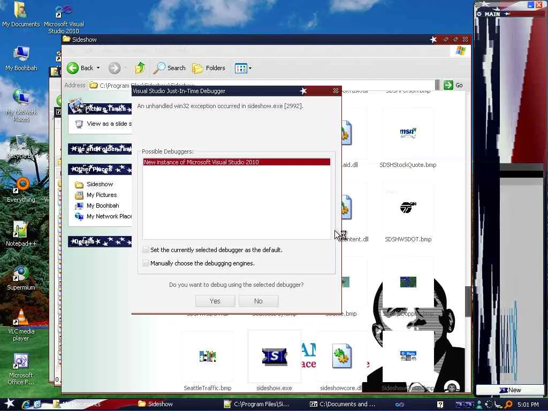
Task: Launch VLC media player desktop shortcut
Action: click(21, 325)
